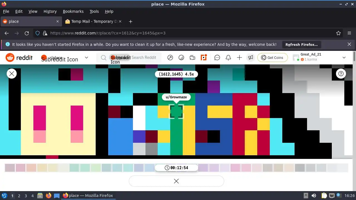Viewport: 356px width, 200px height.
Task: Open the Firefox hamburger application menu
Action: 349,33
